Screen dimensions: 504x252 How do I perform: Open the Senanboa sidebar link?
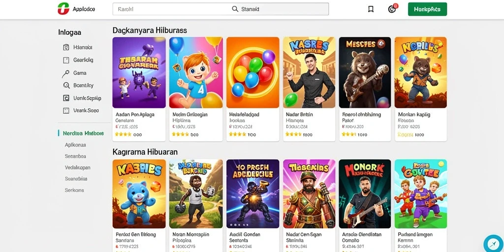(x=75, y=156)
